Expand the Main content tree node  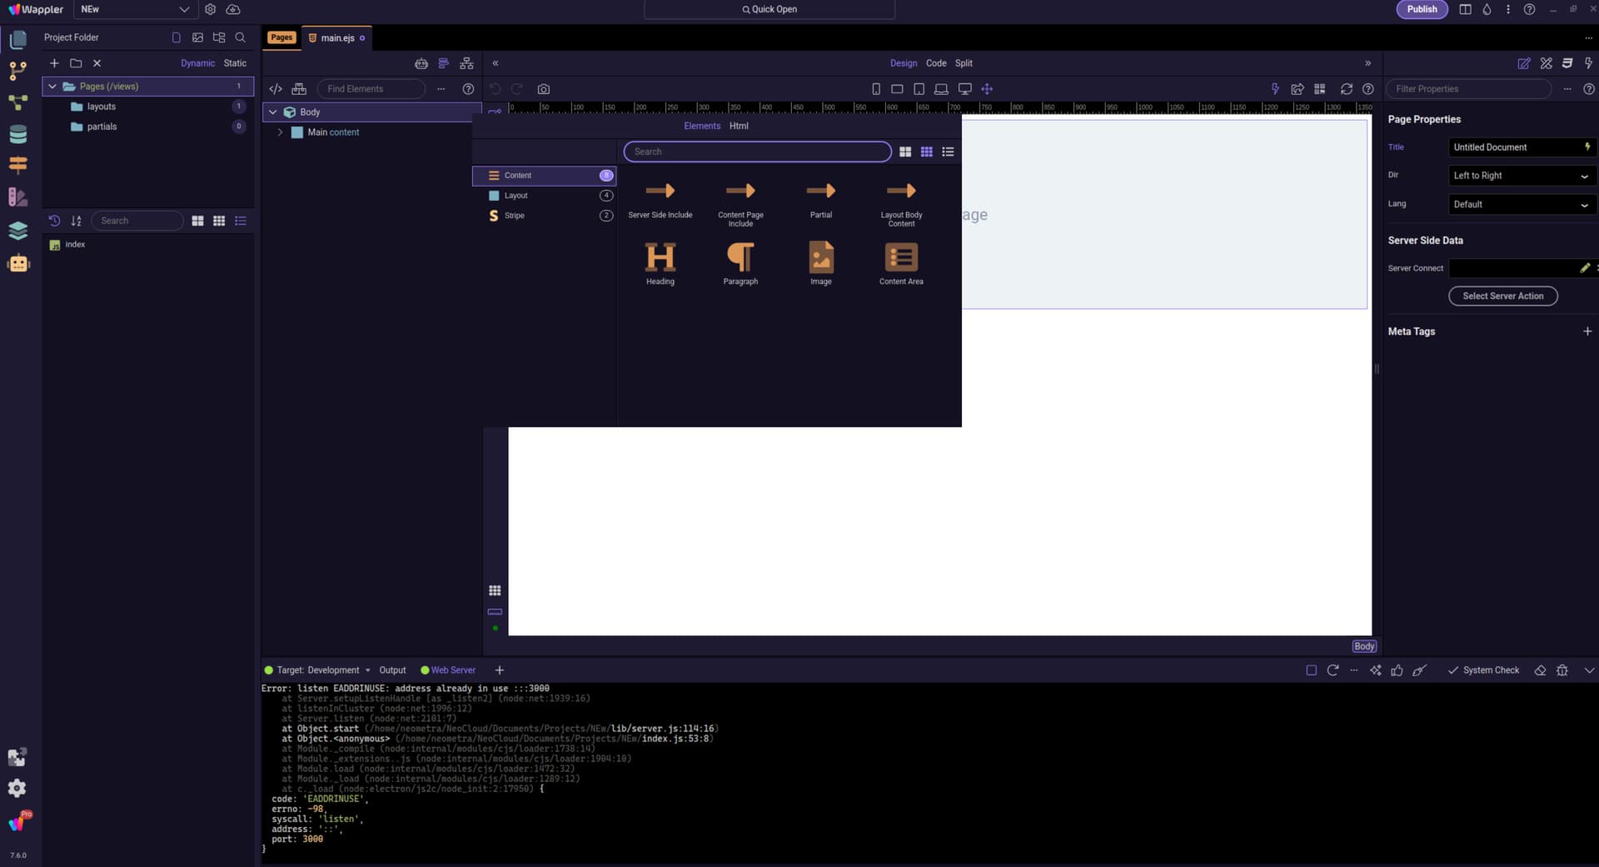coord(280,132)
